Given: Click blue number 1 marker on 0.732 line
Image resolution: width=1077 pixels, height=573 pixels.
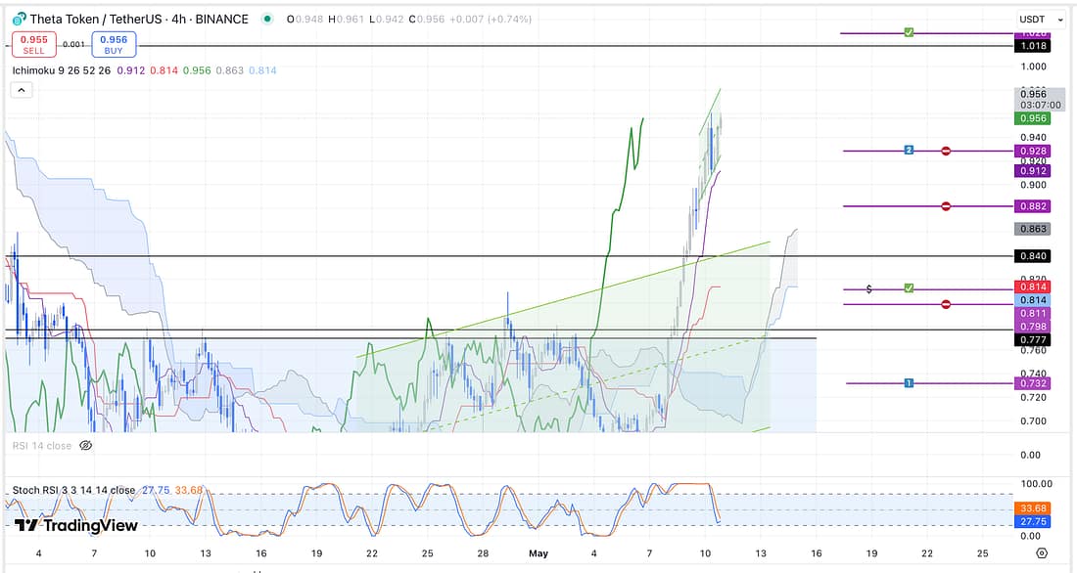Looking at the screenshot, I should tap(909, 383).
